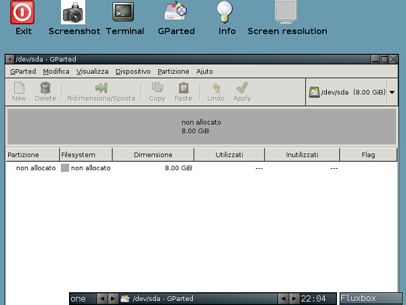Viewport: 406px width, 305px height.
Task: Click the red Exit power icon
Action: pyautogui.click(x=24, y=12)
